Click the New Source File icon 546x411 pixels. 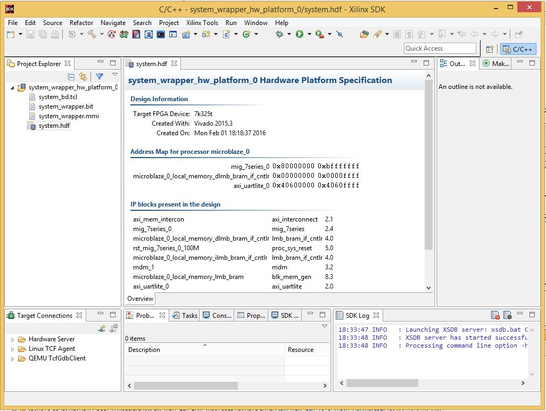tap(226, 34)
